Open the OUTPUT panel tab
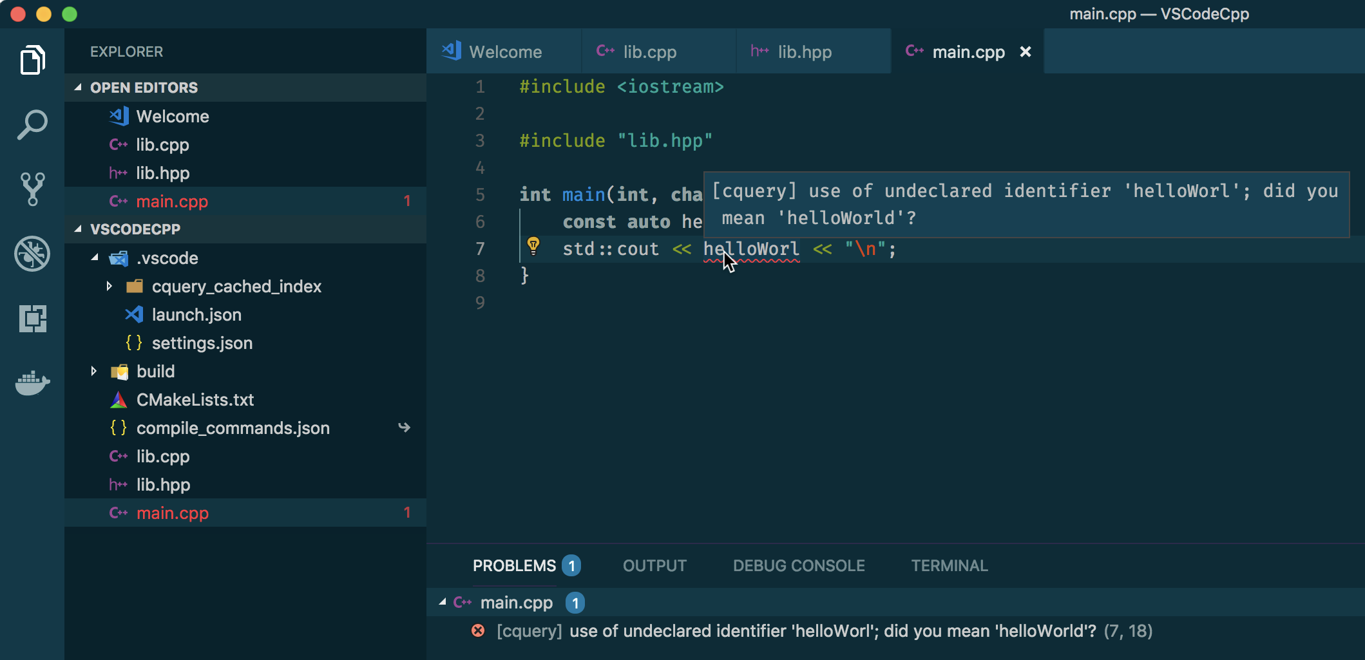This screenshot has width=1365, height=660. click(x=654, y=565)
